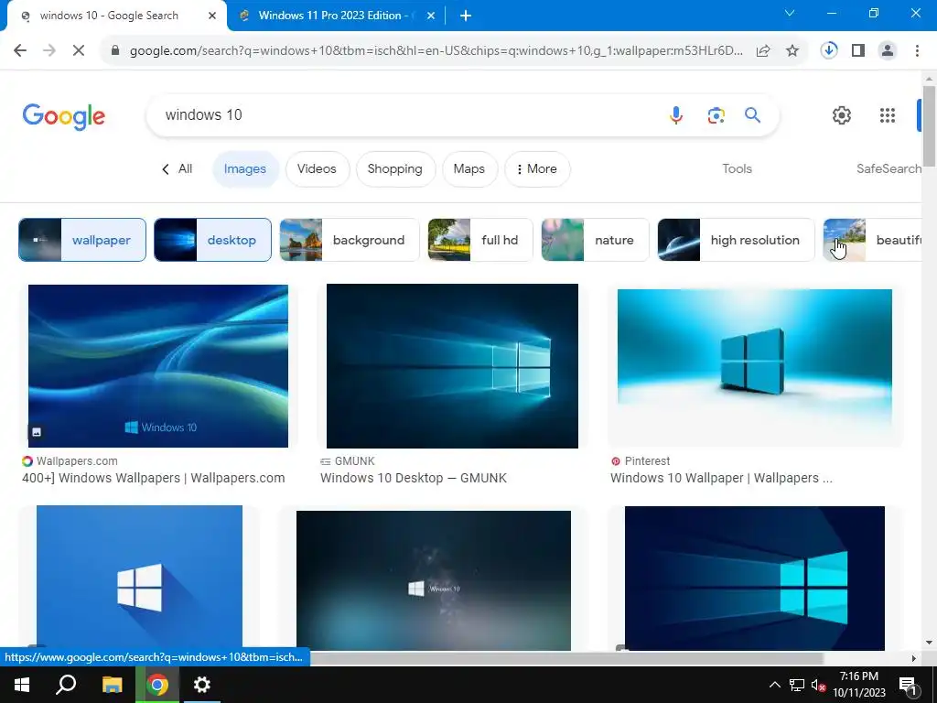The image size is (937, 703).
Task: Open dark misty Windows 10 thumbnail
Action: click(433, 579)
